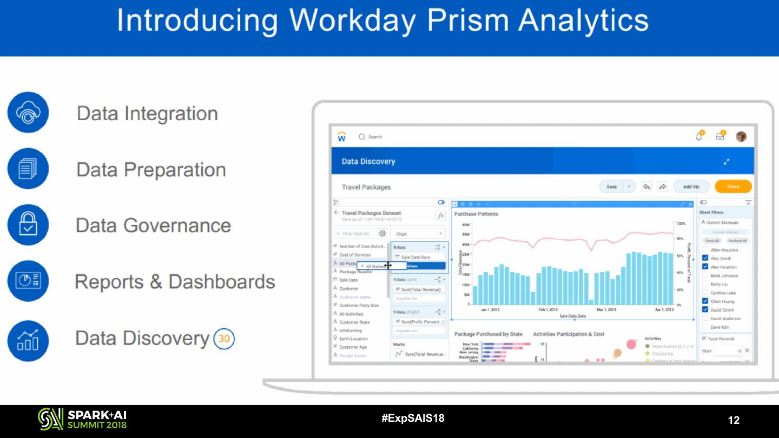Select the Earth Location field

pyautogui.click(x=353, y=339)
